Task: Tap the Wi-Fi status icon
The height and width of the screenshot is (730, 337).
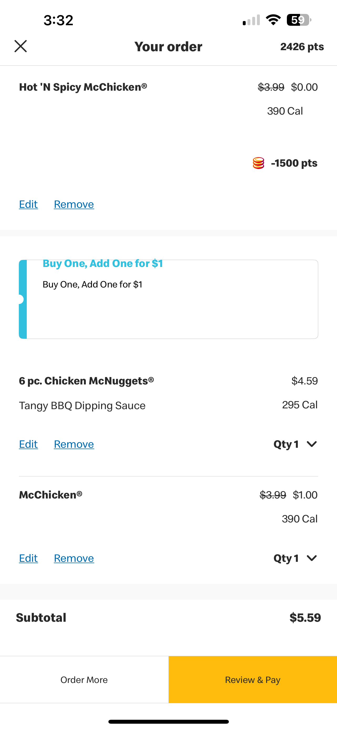Action: (273, 20)
